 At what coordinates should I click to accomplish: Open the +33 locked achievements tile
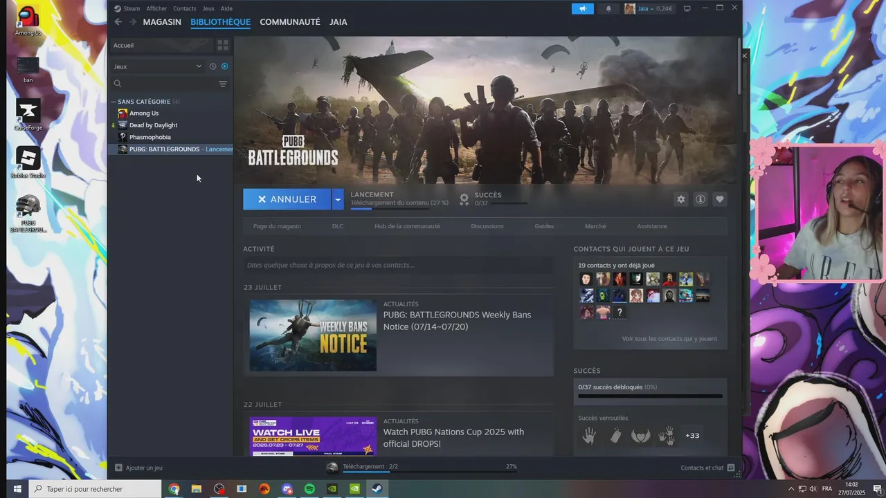[x=692, y=436]
